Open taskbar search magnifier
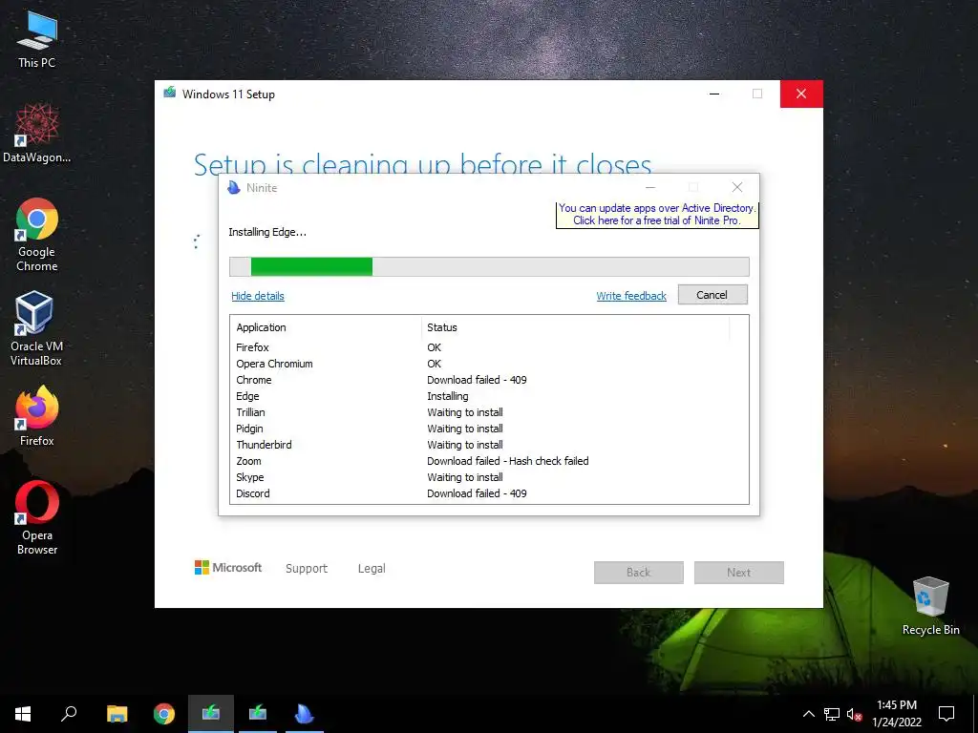This screenshot has height=733, width=978. (x=69, y=714)
